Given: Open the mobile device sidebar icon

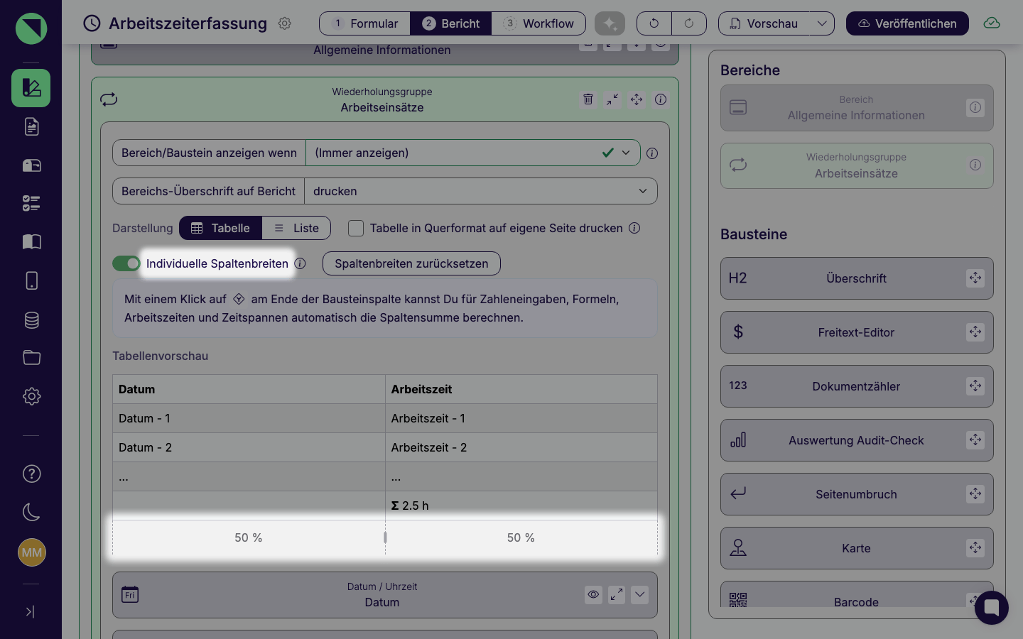Looking at the screenshot, I should (x=31, y=280).
